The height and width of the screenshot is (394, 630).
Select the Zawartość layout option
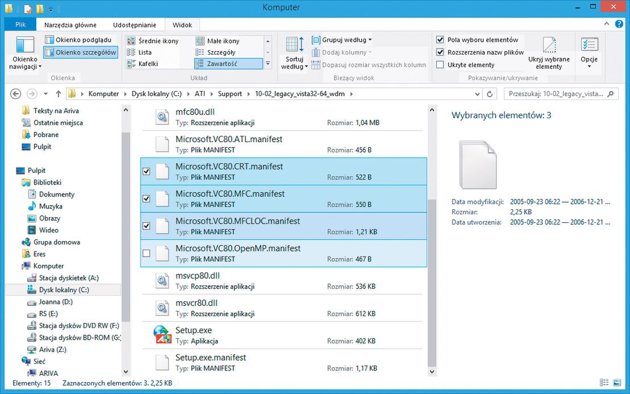point(228,64)
